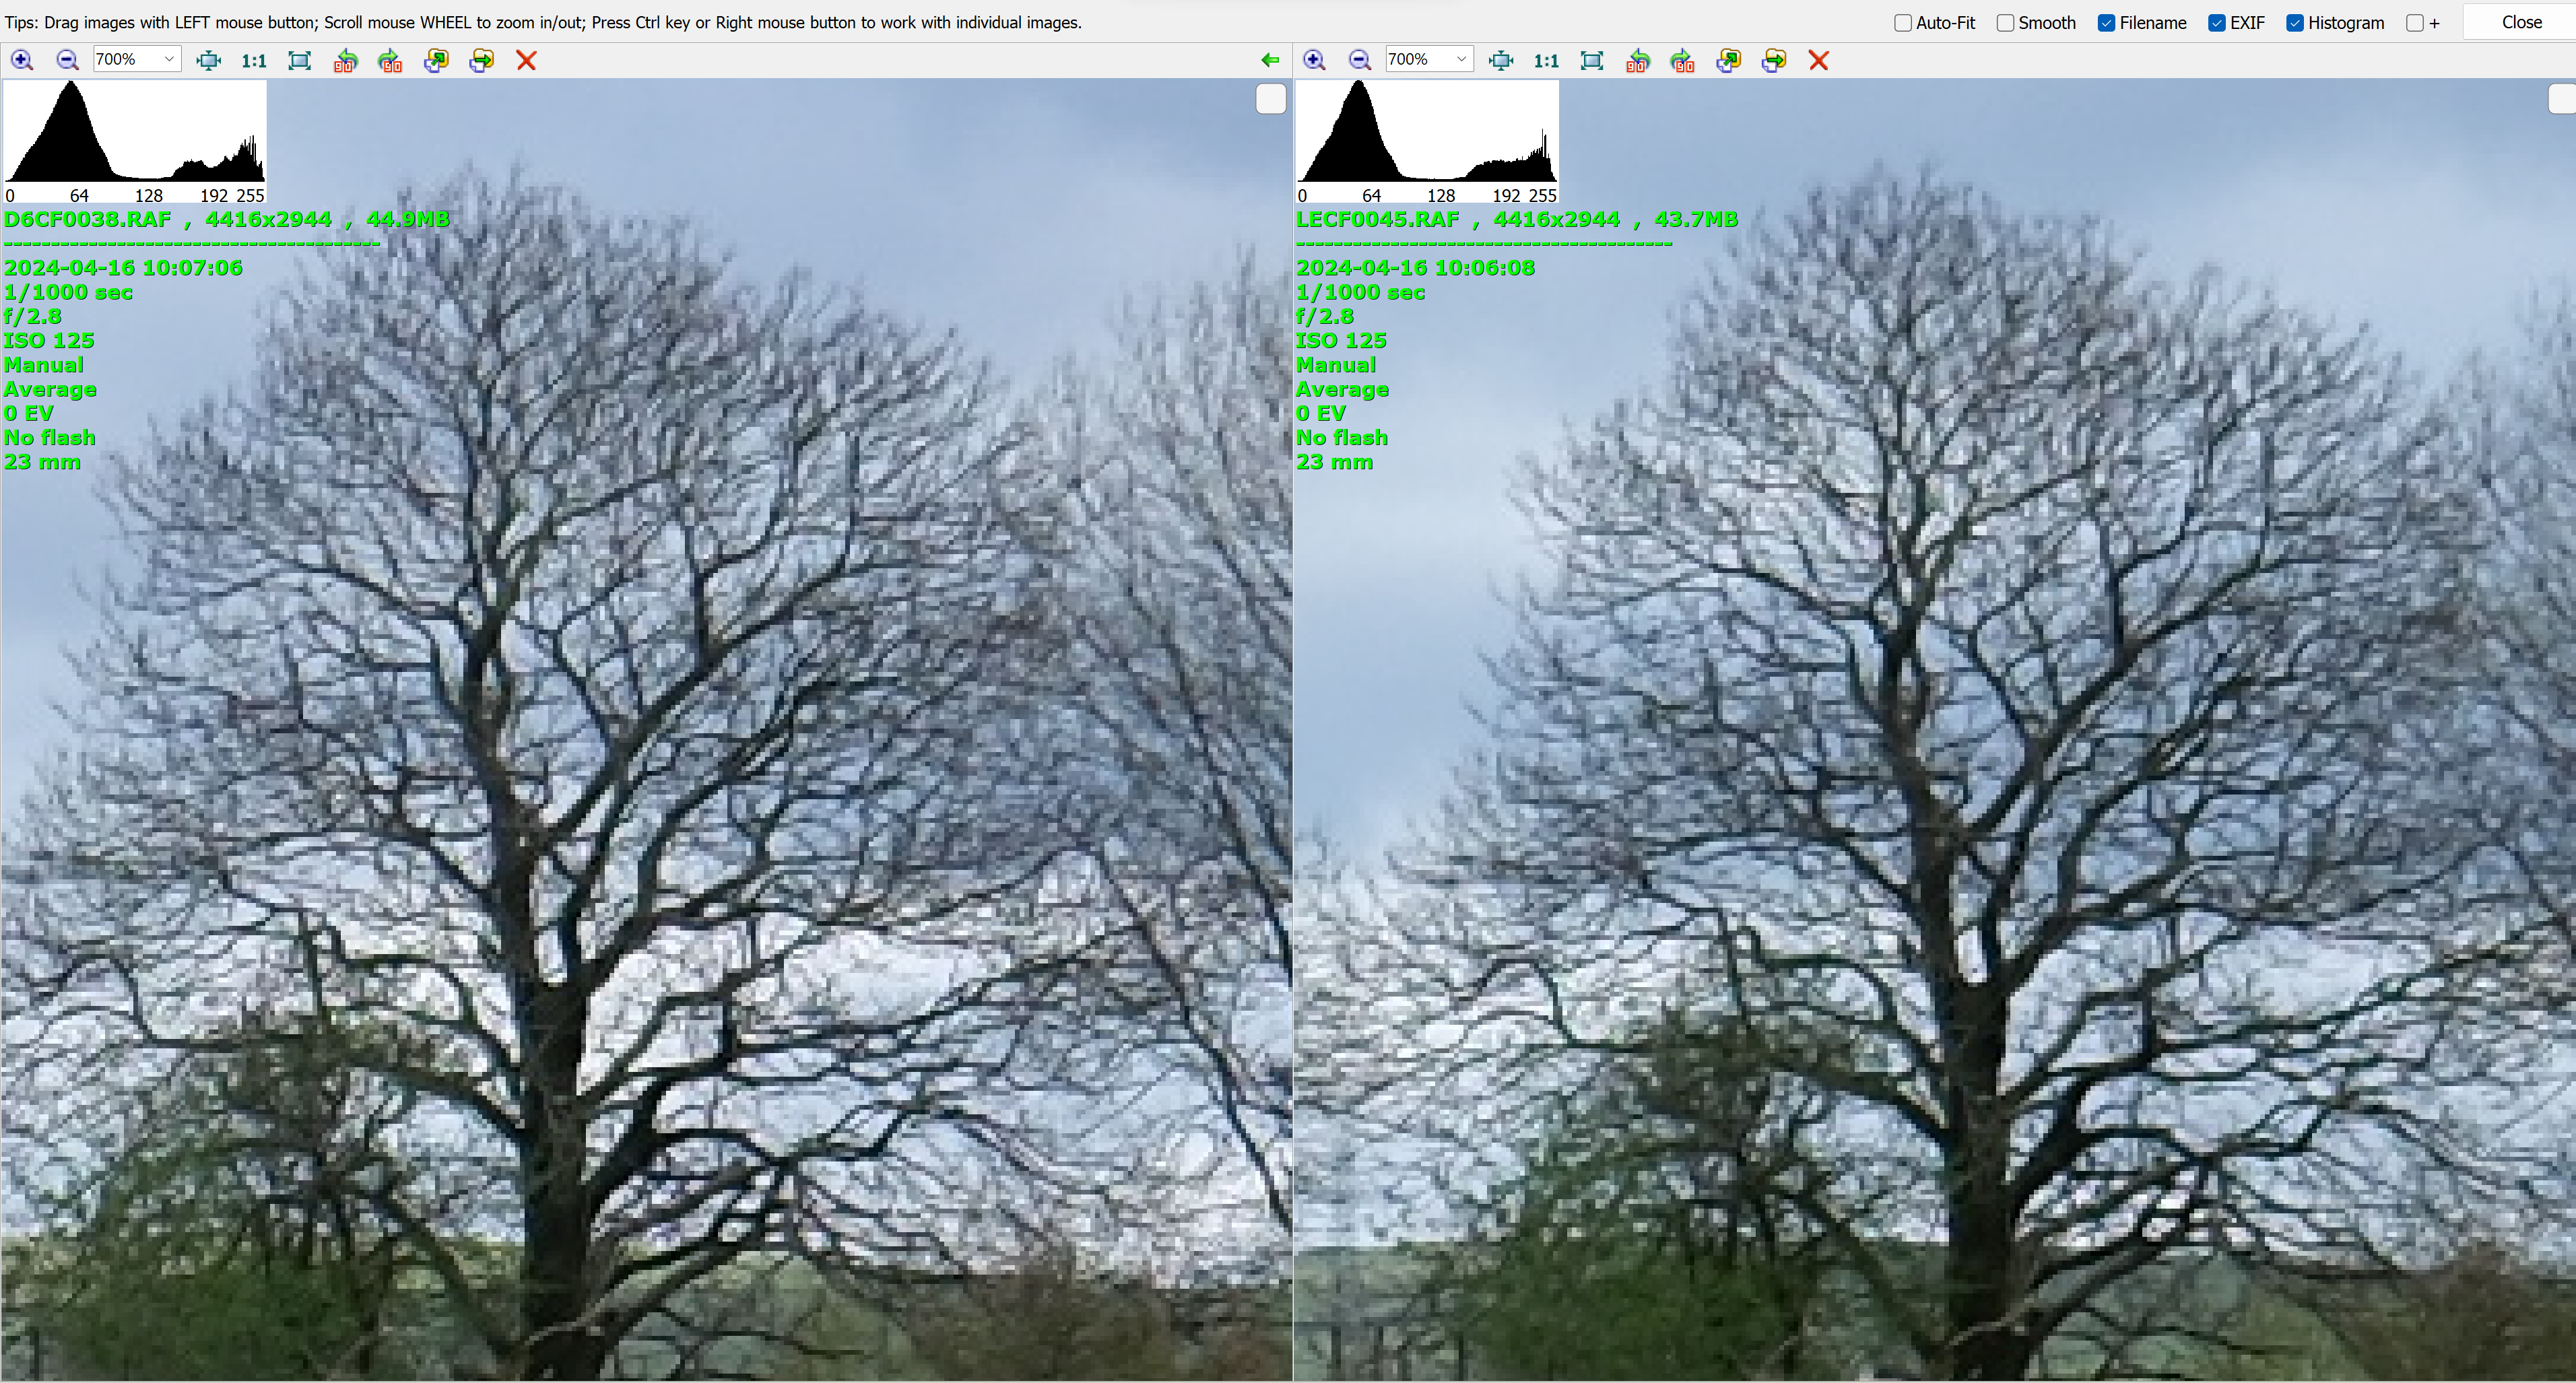Zoom out on the right image

[1359, 60]
